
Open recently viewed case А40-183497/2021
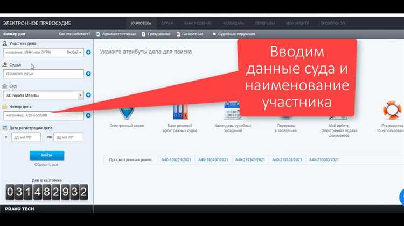coord(213,160)
